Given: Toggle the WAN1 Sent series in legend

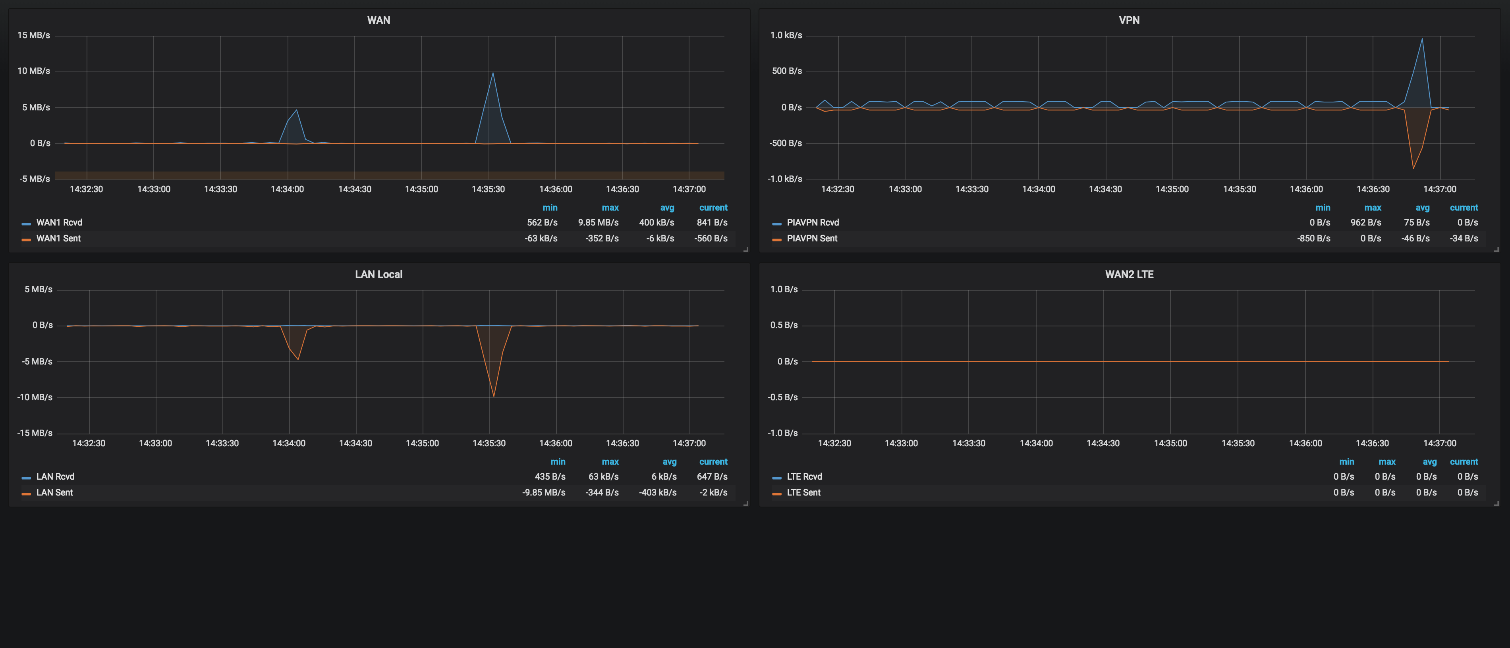Looking at the screenshot, I should (59, 239).
